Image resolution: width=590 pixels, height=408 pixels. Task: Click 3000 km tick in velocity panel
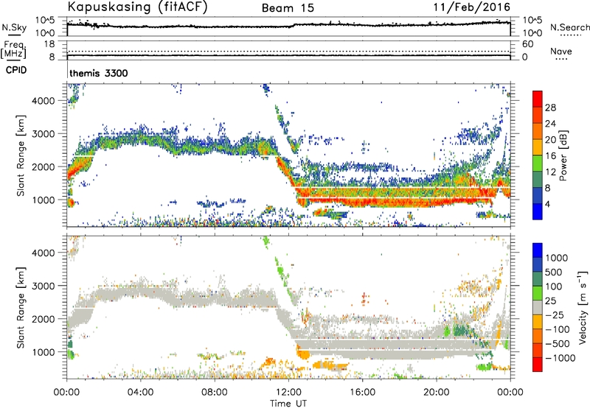click(x=43, y=286)
